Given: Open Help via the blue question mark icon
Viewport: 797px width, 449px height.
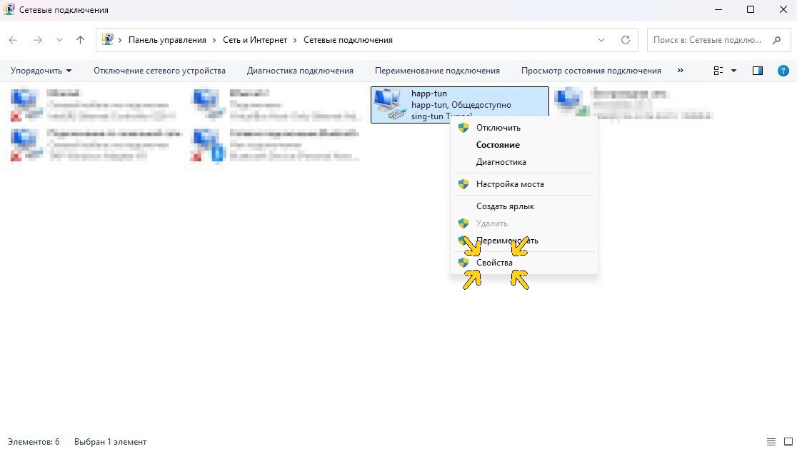Looking at the screenshot, I should [x=783, y=70].
